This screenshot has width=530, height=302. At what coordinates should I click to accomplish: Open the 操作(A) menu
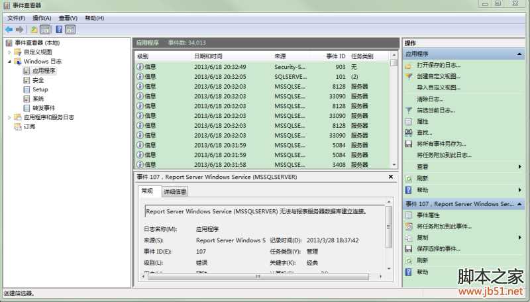42,19
